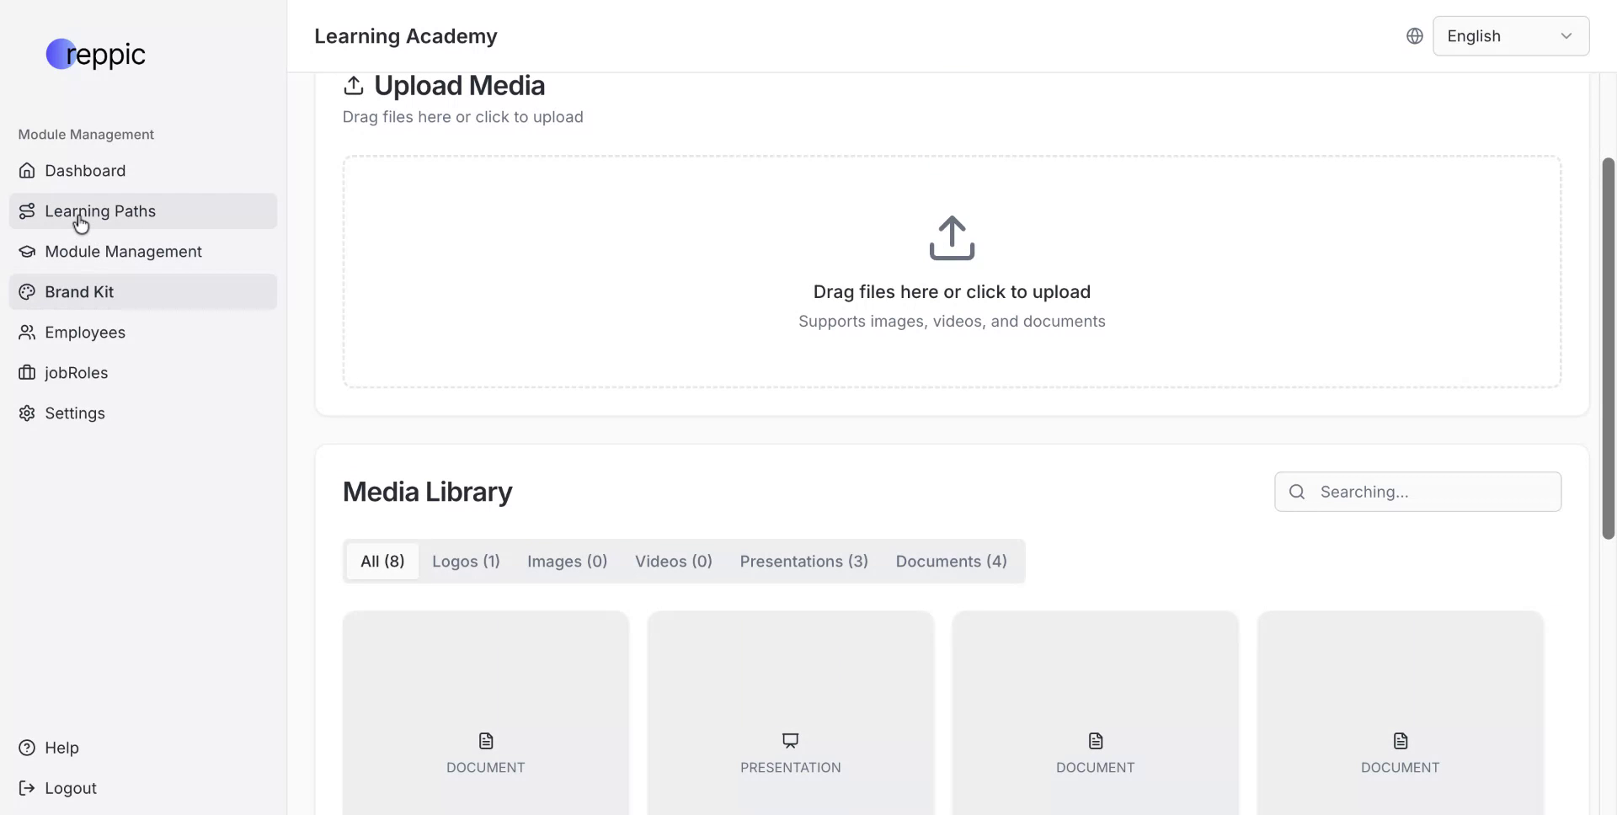The width and height of the screenshot is (1617, 815).
Task: Click the Employees person icon
Action: (x=27, y=333)
